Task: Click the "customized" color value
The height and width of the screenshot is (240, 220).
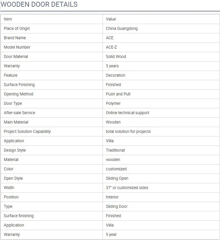Action: tap(116, 169)
